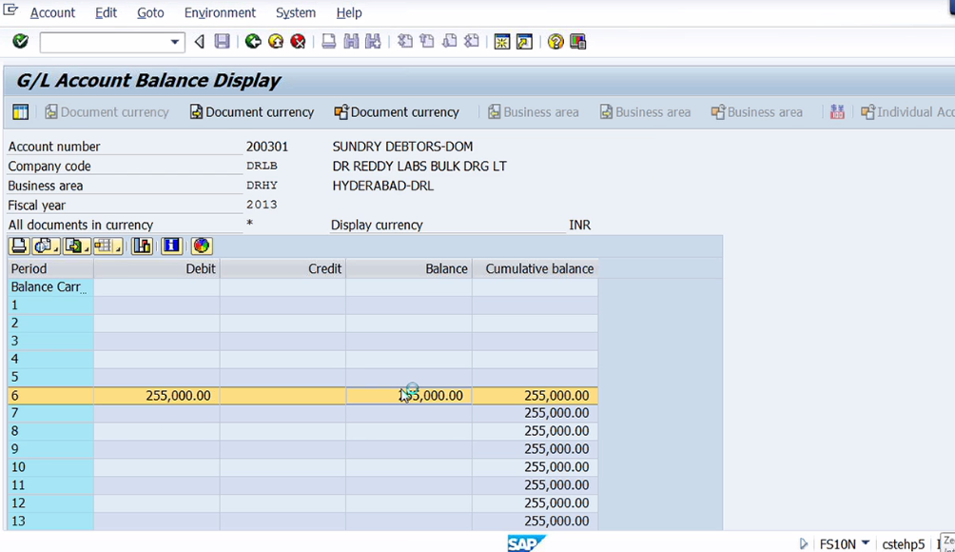Screen dimensions: 955x552
Task: Open the Layout selection dropdown in grid toolbar
Action: pyautogui.click(x=107, y=246)
